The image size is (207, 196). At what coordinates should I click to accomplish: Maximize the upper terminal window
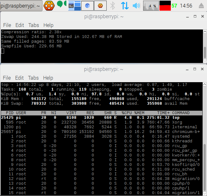coord(195,16)
